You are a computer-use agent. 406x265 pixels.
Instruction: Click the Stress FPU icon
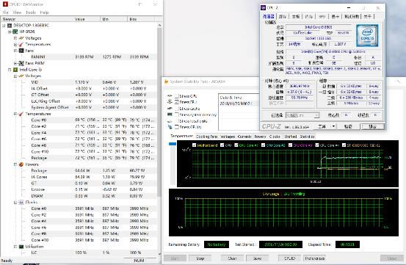tap(170, 102)
